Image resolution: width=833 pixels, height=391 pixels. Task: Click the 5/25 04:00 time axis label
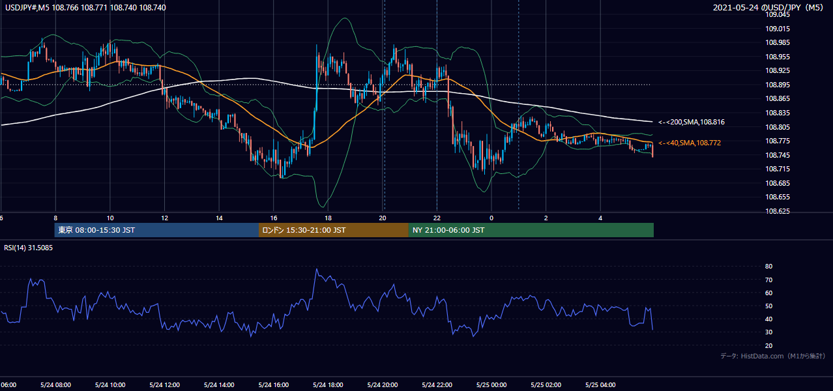[x=601, y=384]
